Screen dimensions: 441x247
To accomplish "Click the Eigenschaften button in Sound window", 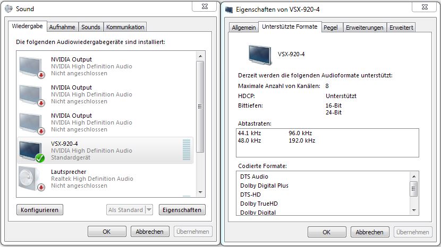I will [182, 210].
